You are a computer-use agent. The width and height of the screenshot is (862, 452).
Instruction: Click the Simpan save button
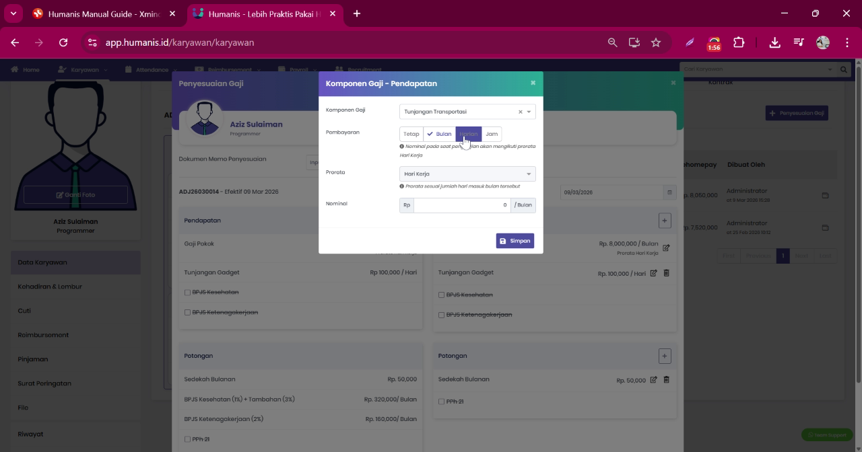pyautogui.click(x=515, y=241)
